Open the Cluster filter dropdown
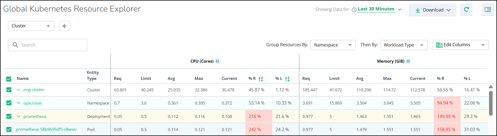Viewport: 497px width, 136px height. [x=31, y=26]
